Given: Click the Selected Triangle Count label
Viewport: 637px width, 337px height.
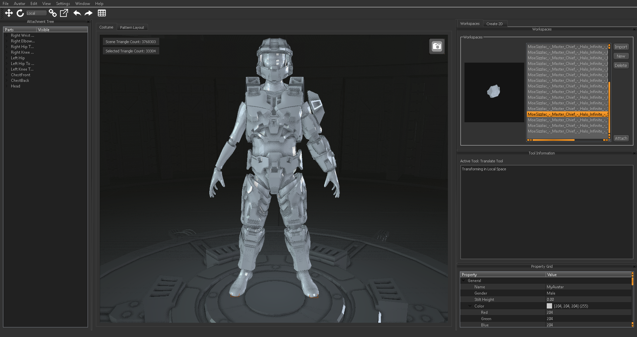Looking at the screenshot, I should [x=131, y=51].
